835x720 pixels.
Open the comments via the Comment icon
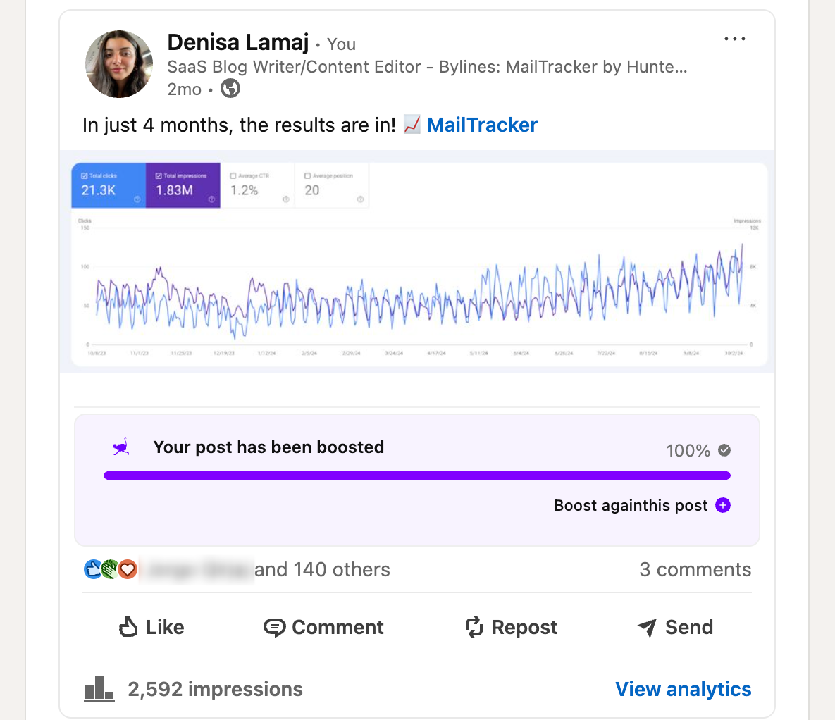click(276, 627)
